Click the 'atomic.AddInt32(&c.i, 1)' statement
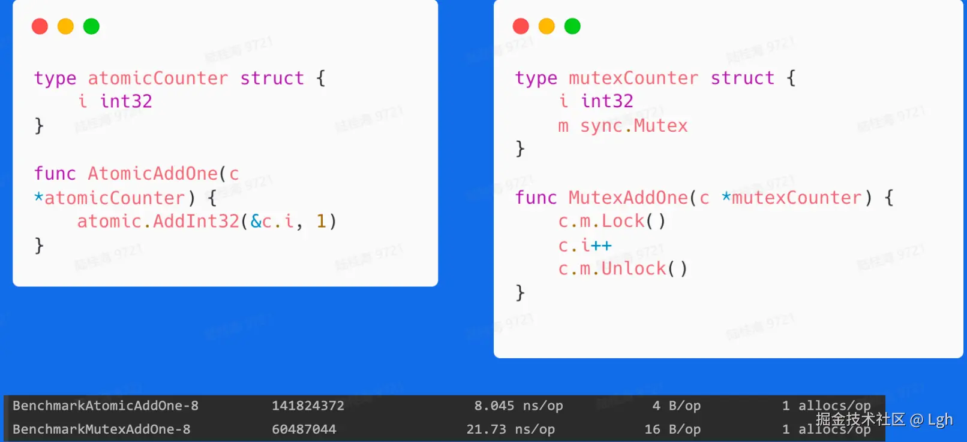This screenshot has width=967, height=442. (207, 222)
